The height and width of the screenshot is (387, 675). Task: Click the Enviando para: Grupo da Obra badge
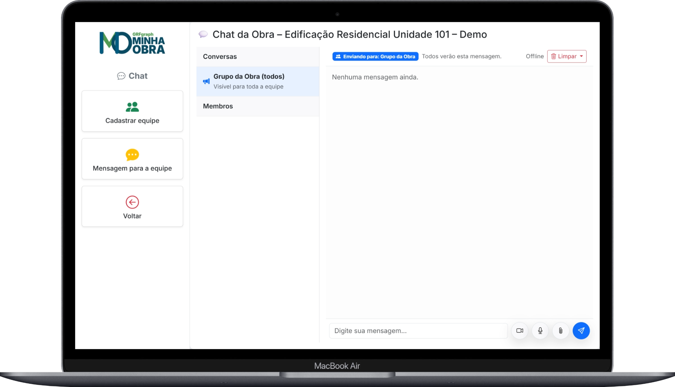coord(375,56)
